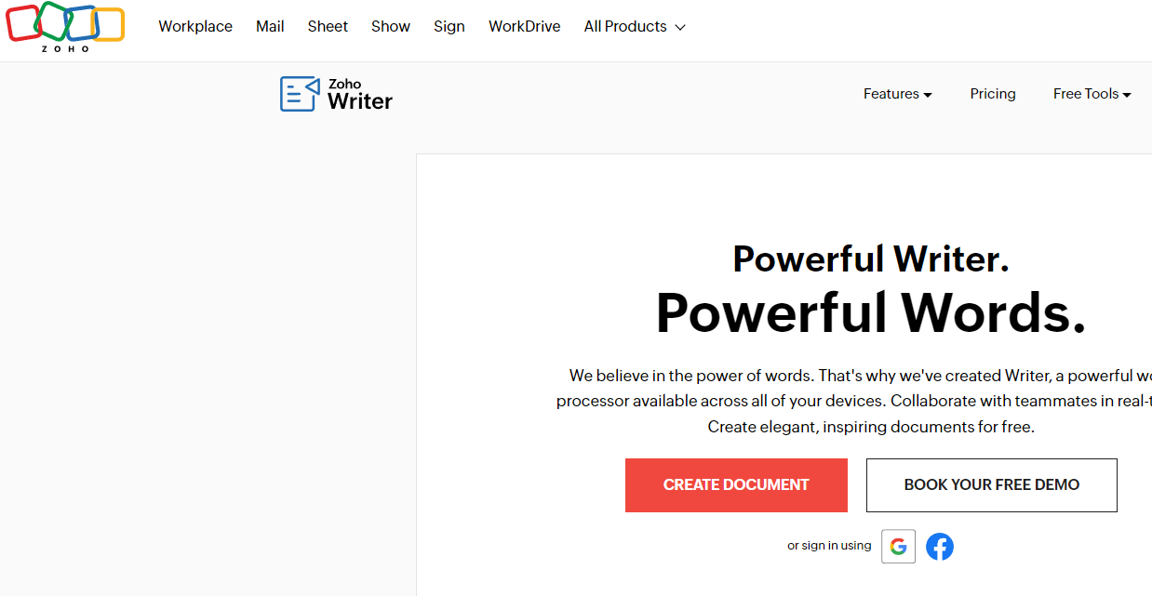Select Mail in the navigation bar
The image size is (1152, 596).
[x=270, y=26]
